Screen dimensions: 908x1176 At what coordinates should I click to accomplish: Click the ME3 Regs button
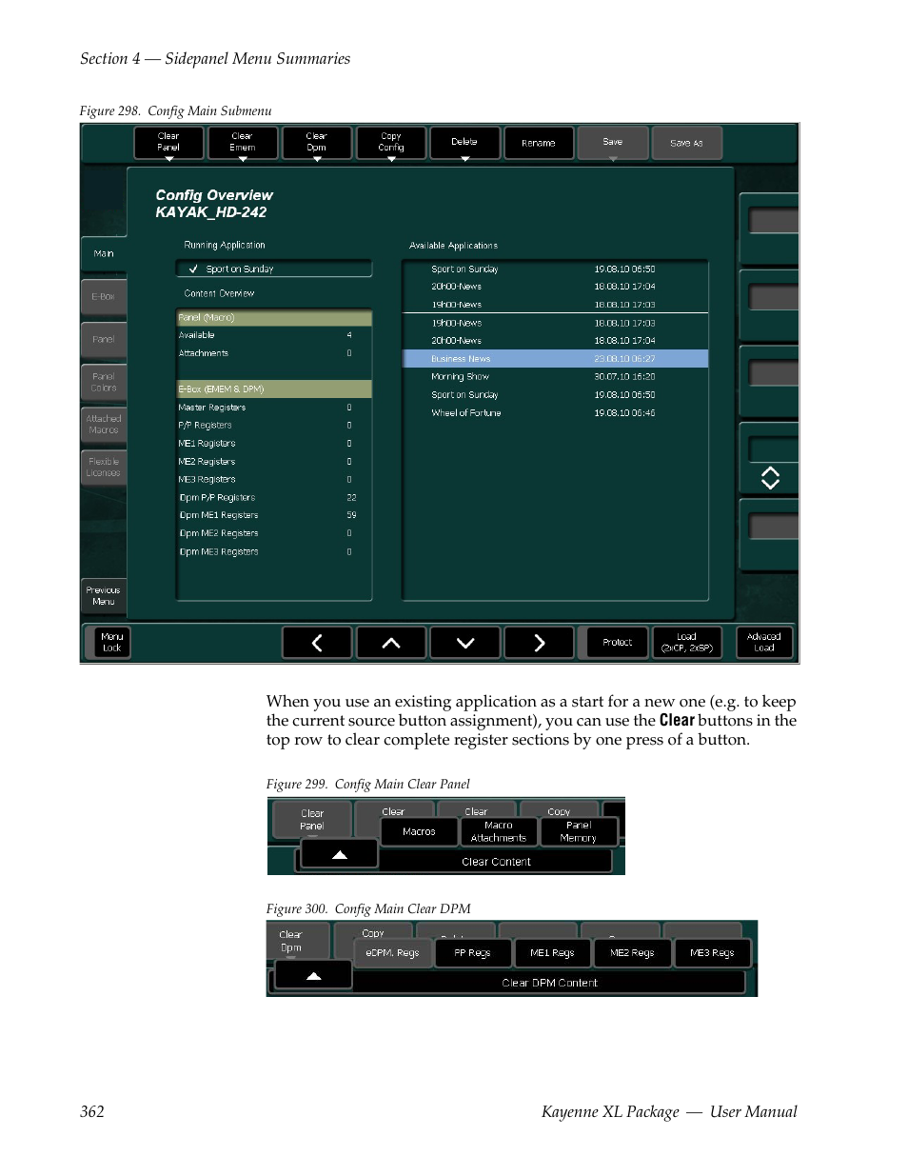(x=712, y=953)
